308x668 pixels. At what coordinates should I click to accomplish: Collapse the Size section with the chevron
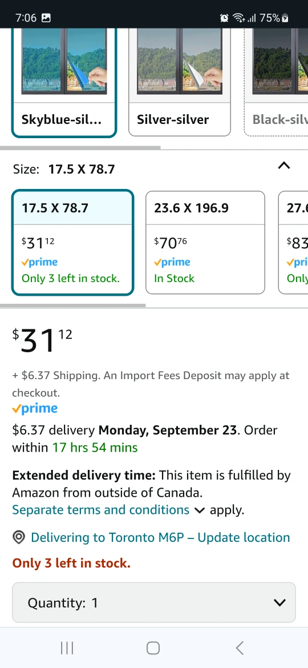coord(283,166)
